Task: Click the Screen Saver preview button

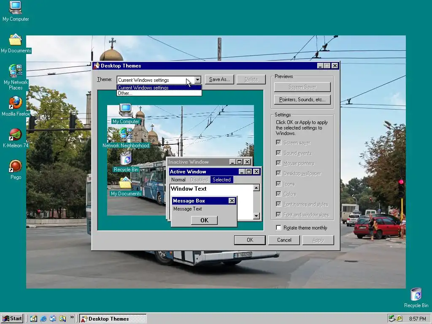Action: tap(302, 87)
